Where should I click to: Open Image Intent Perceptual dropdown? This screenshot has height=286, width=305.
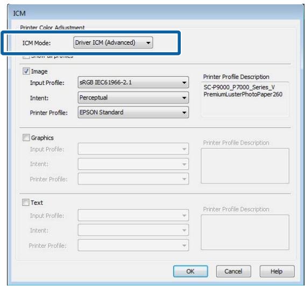[x=133, y=97]
